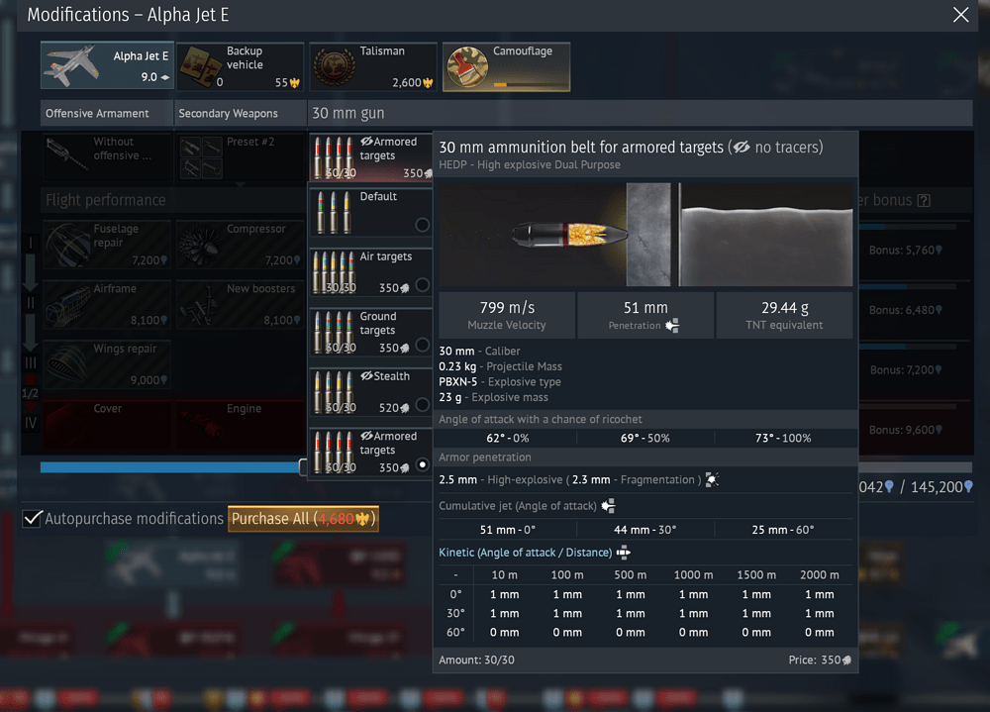Click the 29.44 g TNT equivalent box
The width and height of the screenshot is (990, 712).
pyautogui.click(x=784, y=315)
